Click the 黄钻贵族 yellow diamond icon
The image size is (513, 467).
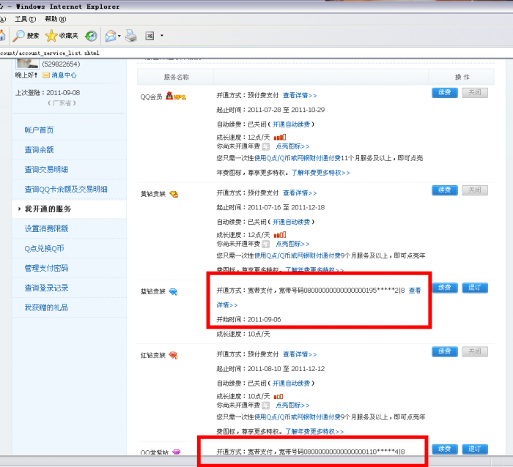174,194
